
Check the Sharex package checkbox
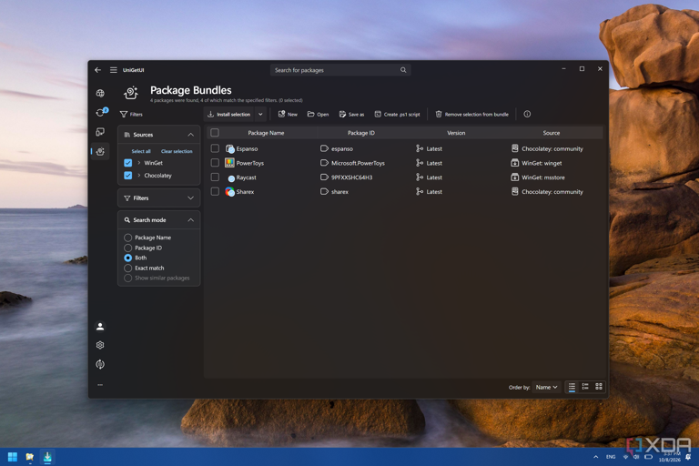(x=215, y=191)
